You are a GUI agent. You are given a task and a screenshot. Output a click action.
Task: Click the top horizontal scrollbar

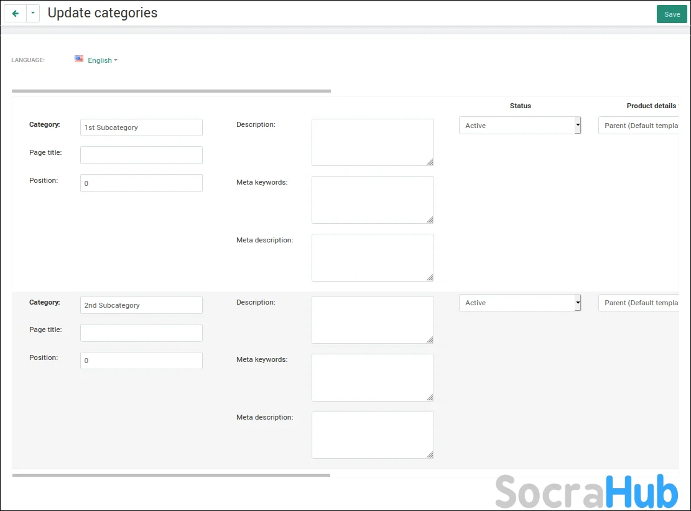pos(171,91)
